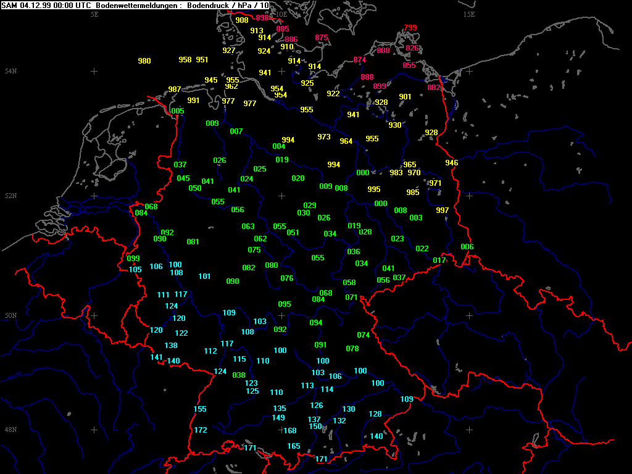Click the 48N latitude label
The width and height of the screenshot is (632, 474).
11,430
